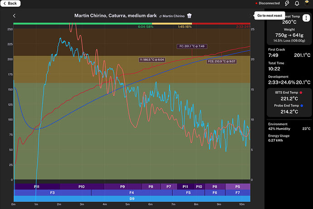
Task: Select the D9 drum speed bar
Action: click(132, 199)
